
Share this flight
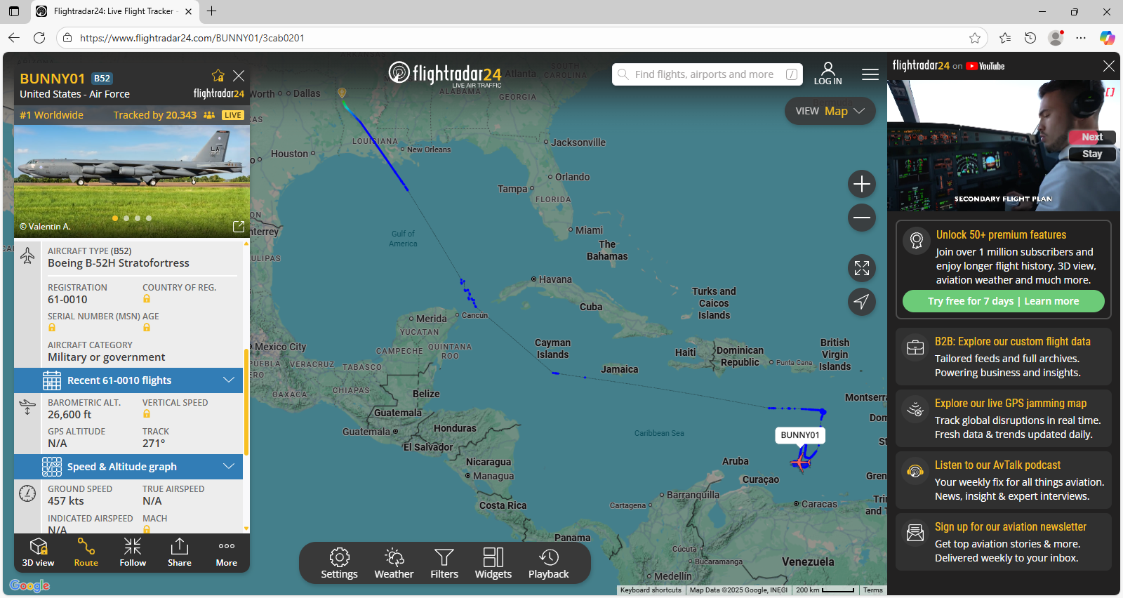pos(180,552)
